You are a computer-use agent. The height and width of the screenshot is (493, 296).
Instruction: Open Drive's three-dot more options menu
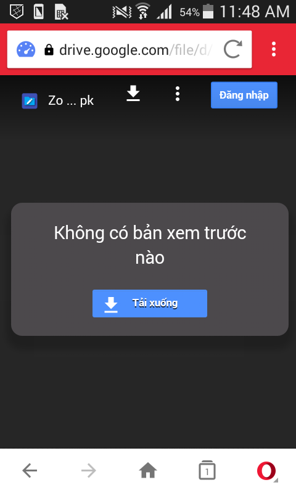(178, 94)
